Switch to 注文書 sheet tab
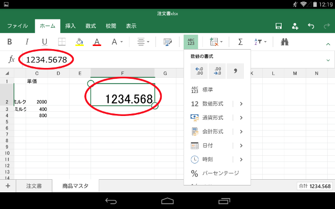The width and height of the screenshot is (335, 209). tap(34, 186)
